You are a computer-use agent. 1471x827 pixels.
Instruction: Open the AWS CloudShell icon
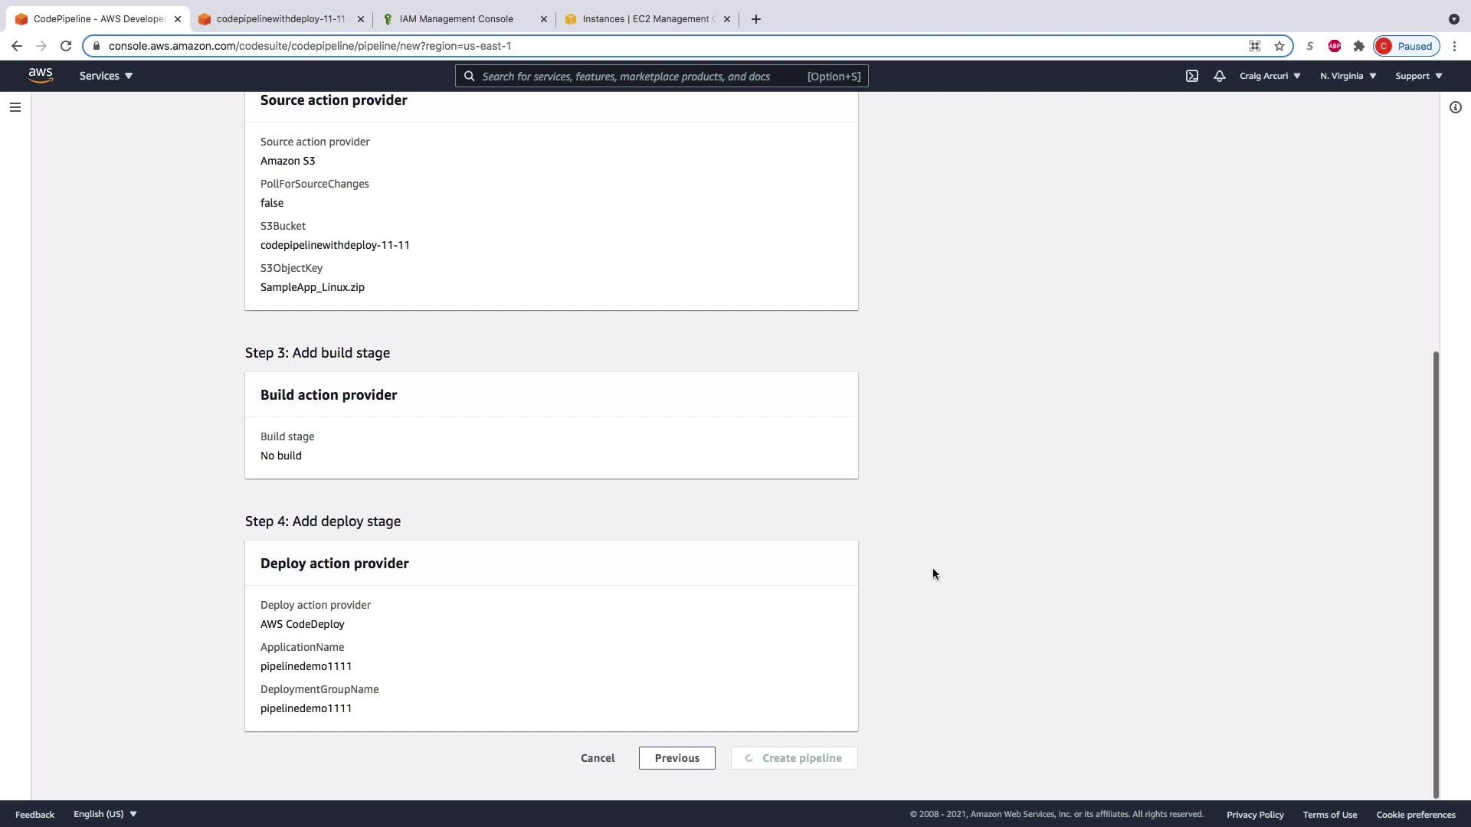click(x=1192, y=76)
